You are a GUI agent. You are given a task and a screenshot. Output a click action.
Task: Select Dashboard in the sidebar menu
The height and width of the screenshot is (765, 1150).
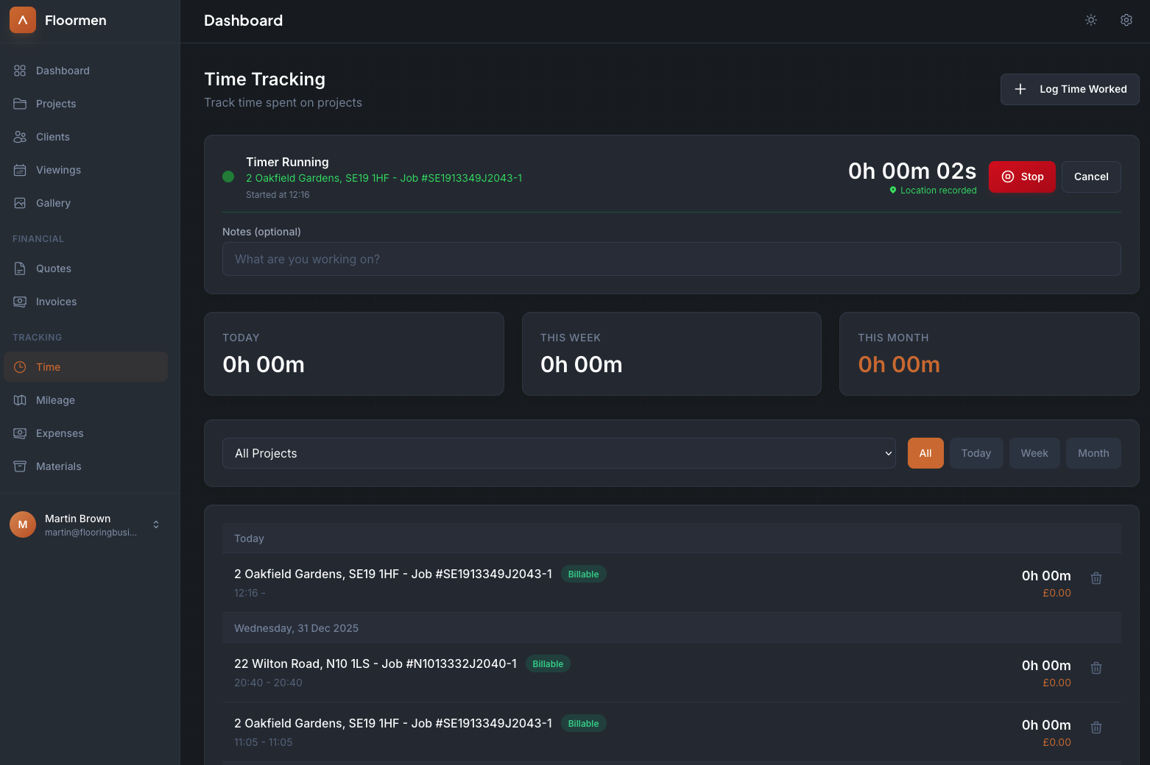click(x=62, y=71)
